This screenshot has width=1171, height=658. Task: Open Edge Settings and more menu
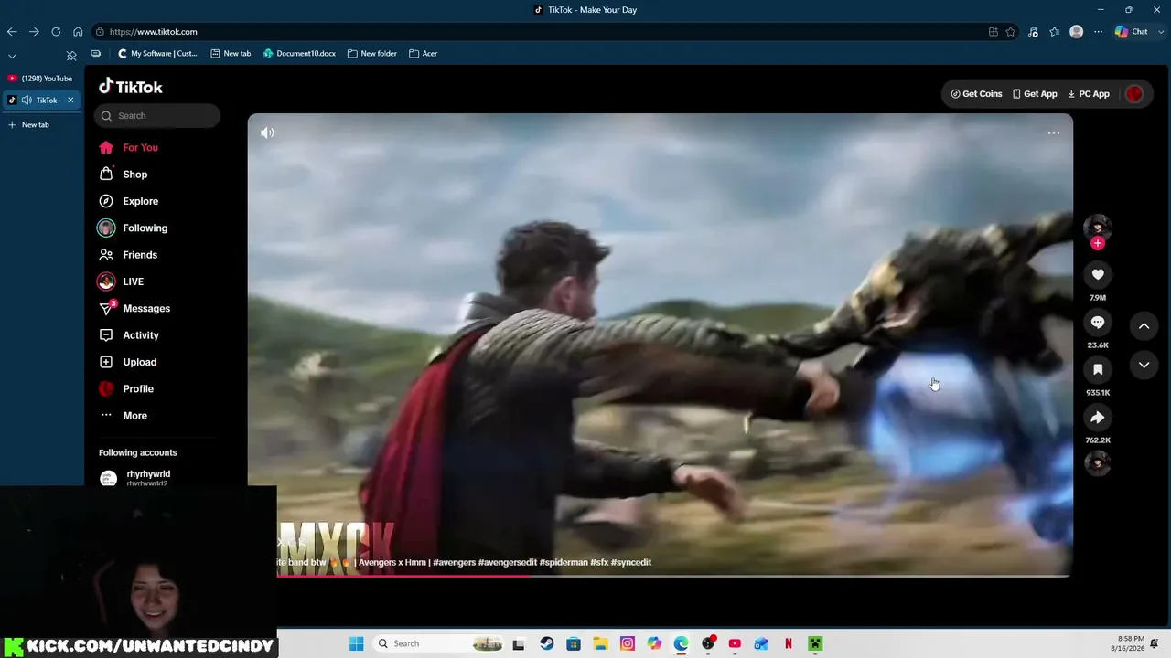[x=1099, y=32]
